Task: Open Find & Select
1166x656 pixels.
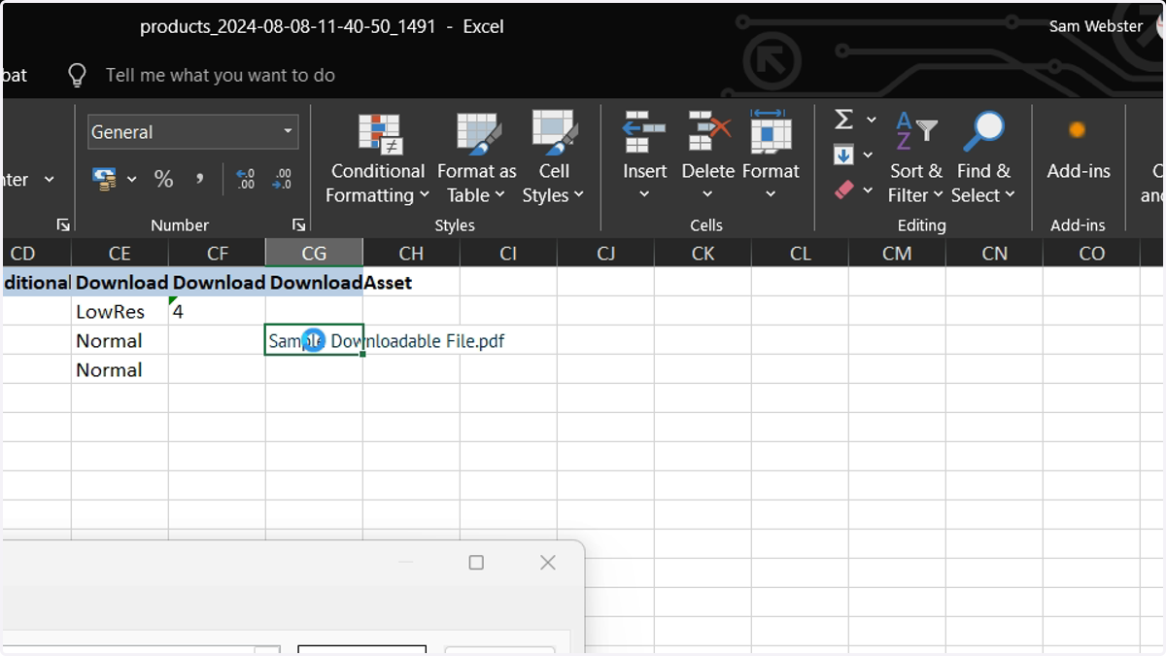Action: tap(982, 158)
